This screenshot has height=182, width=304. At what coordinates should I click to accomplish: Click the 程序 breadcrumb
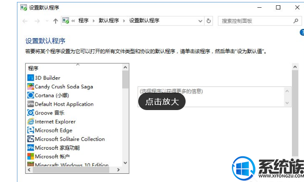(x=83, y=21)
